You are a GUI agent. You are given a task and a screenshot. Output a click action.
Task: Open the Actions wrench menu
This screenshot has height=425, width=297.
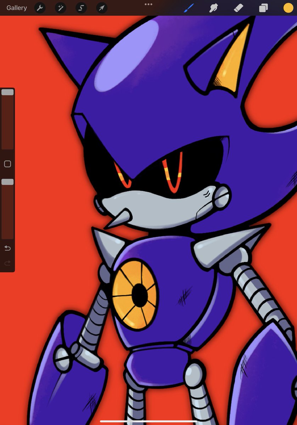click(40, 8)
